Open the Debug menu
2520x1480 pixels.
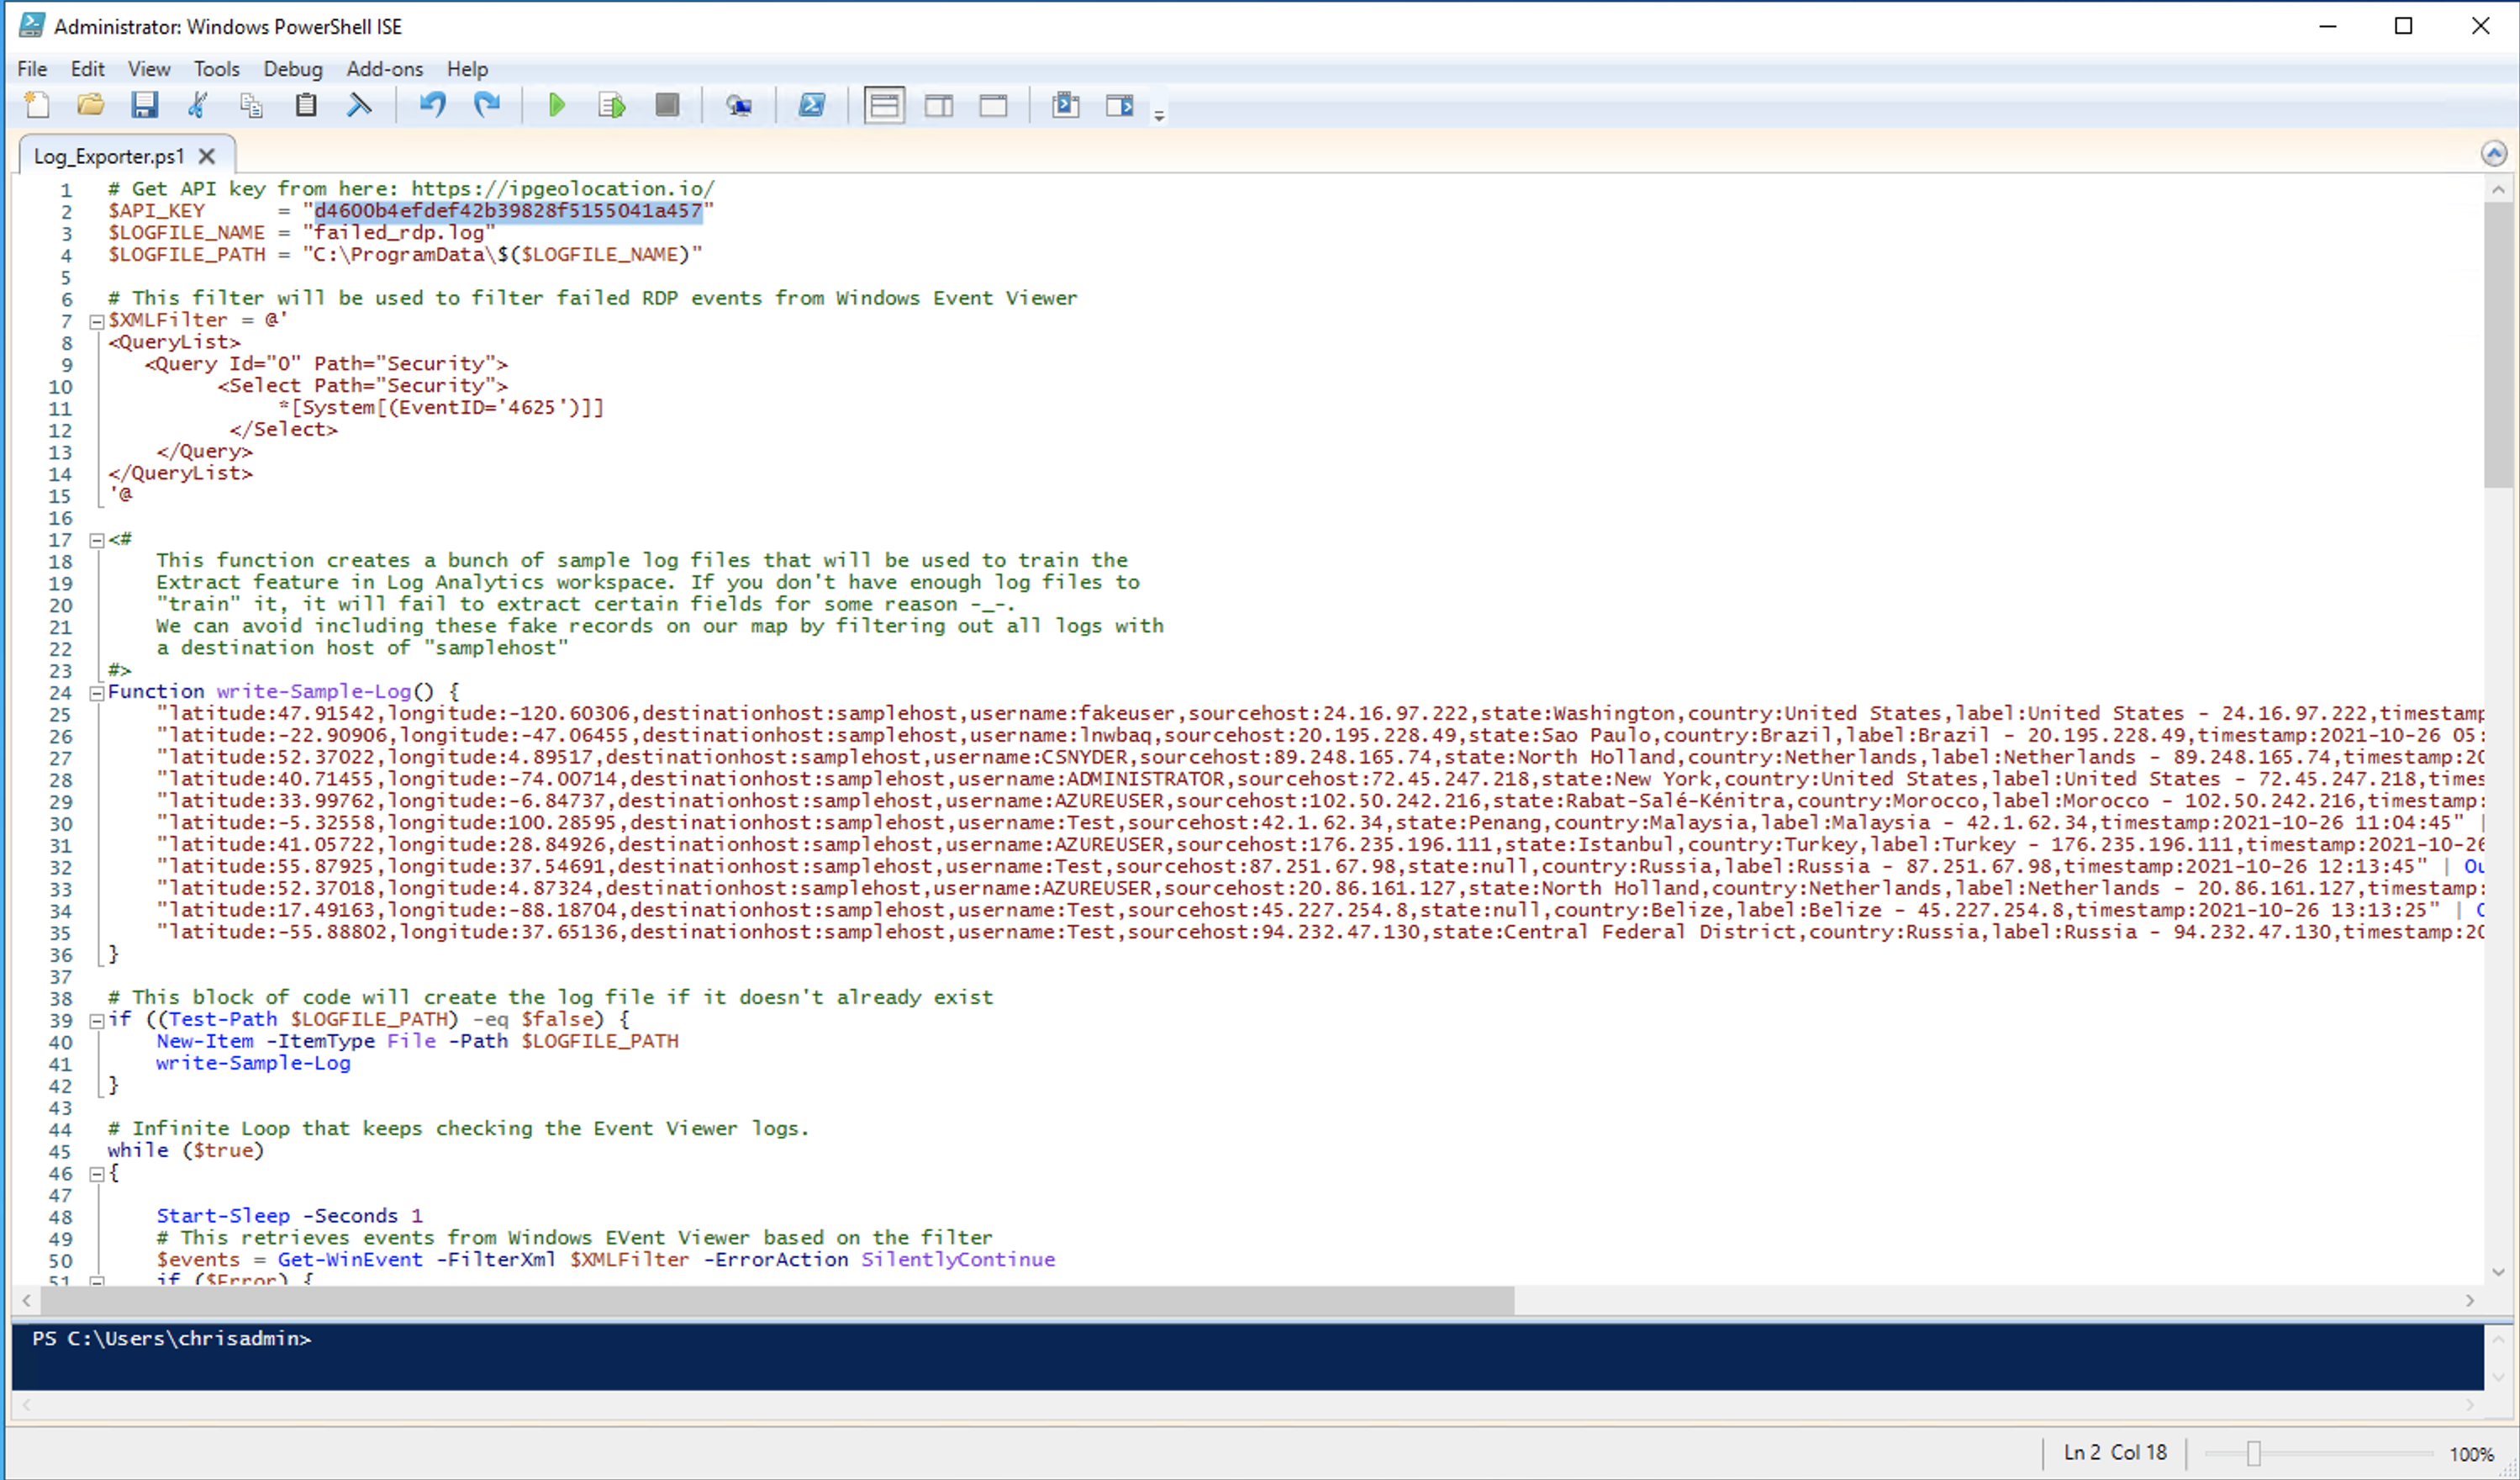point(293,69)
